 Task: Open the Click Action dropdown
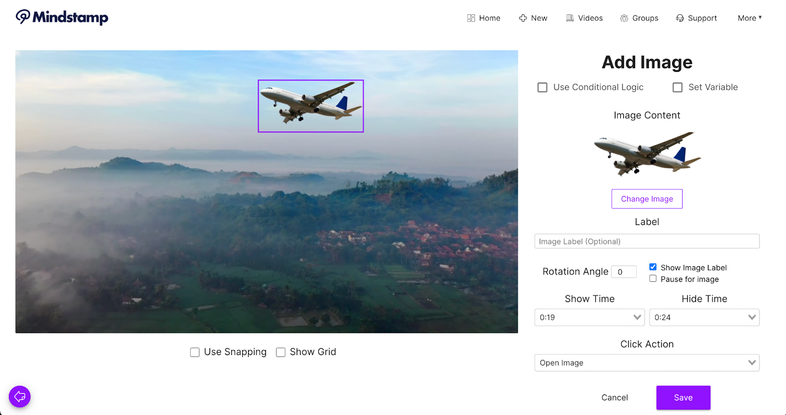tap(646, 363)
